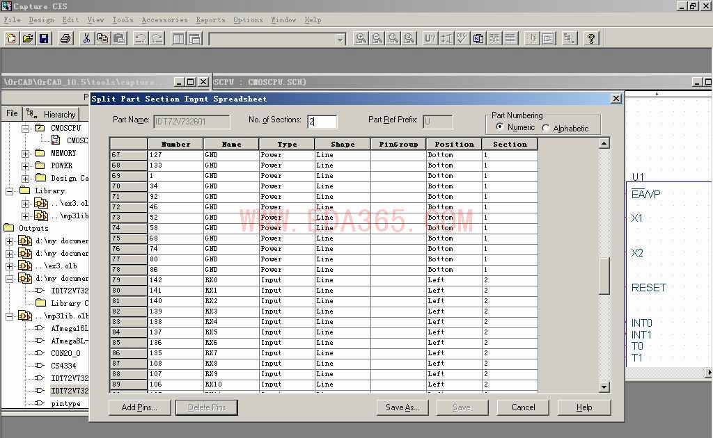Click the Cross Reference toolbar icon

pos(494,38)
